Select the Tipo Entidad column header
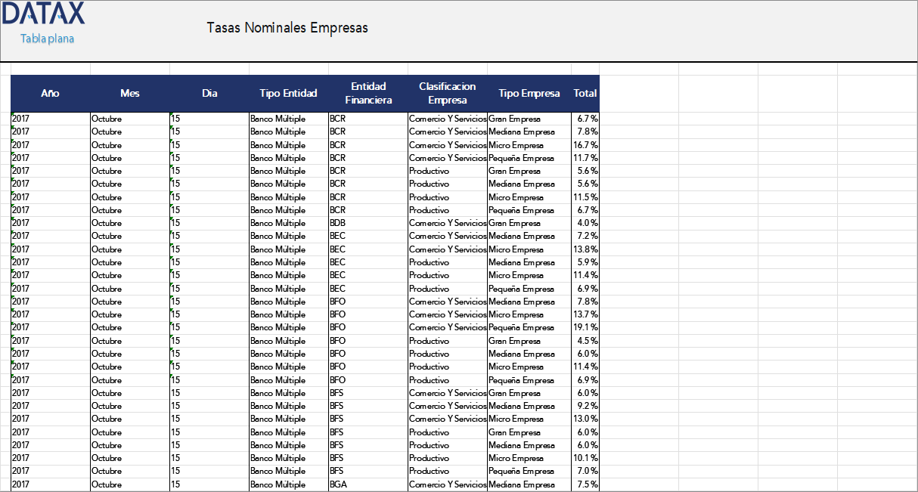This screenshot has height=492, width=918. tap(289, 94)
